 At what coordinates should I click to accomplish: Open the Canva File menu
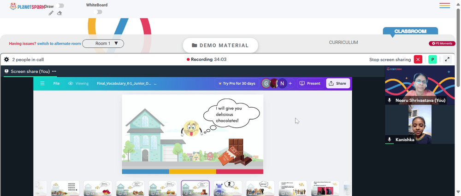tap(56, 83)
